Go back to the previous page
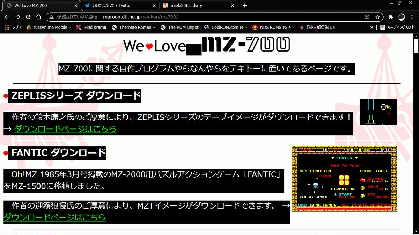419x235 pixels. tap(8, 17)
